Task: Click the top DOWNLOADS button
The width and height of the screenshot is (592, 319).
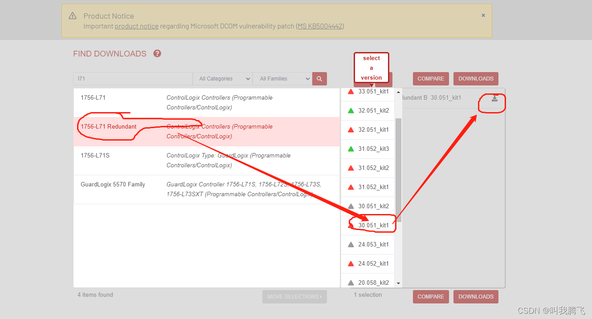Action: pos(476,79)
